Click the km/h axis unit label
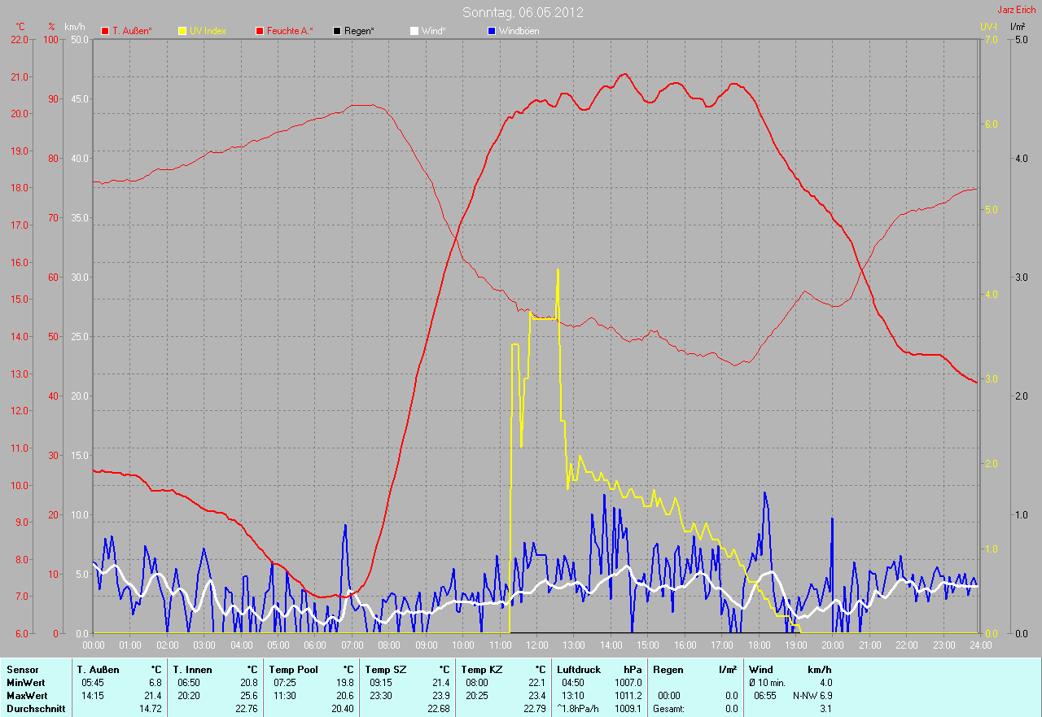The height and width of the screenshot is (717, 1042). tap(73, 27)
